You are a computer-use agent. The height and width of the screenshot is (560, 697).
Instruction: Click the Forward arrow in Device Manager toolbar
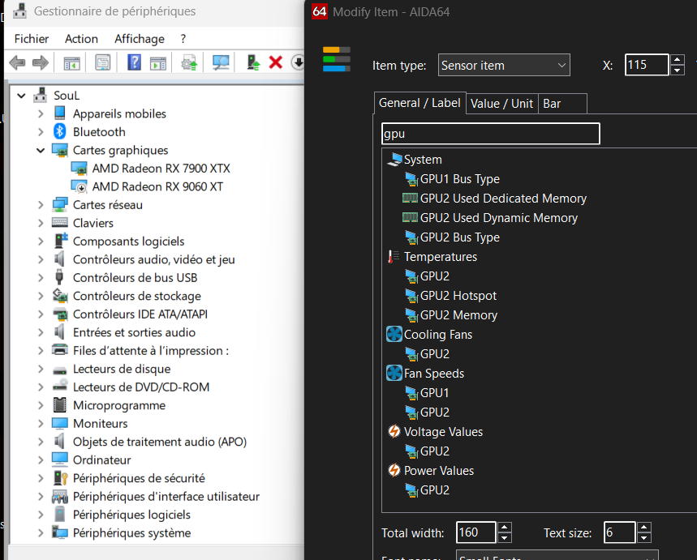[x=41, y=62]
